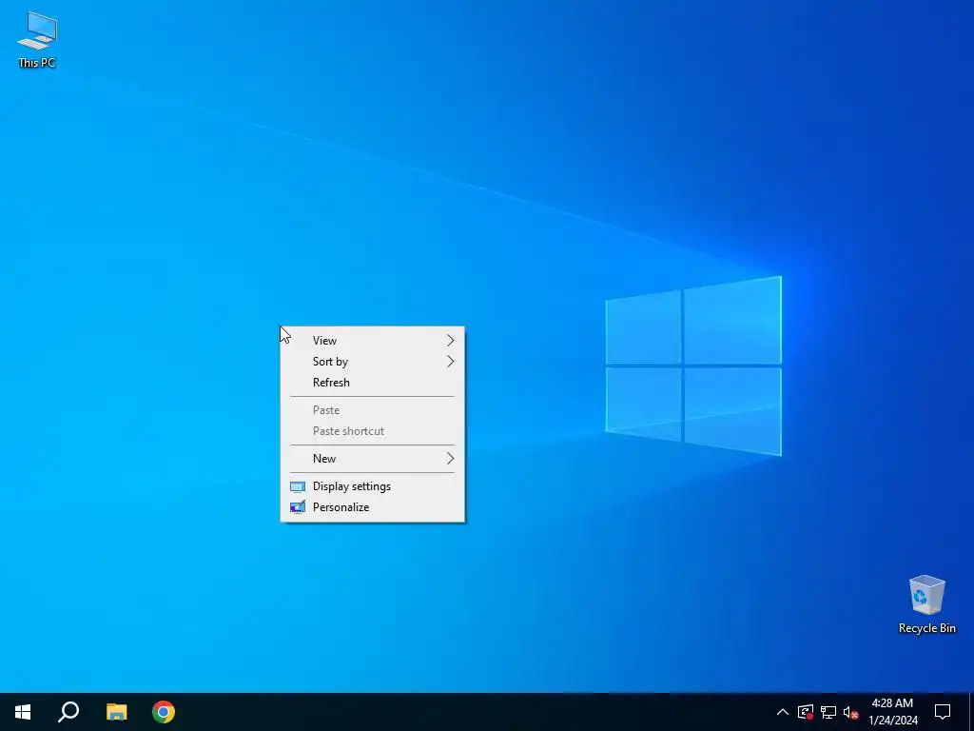Image resolution: width=974 pixels, height=731 pixels.
Task: Launch File Explorer from the taskbar
Action: tap(116, 712)
